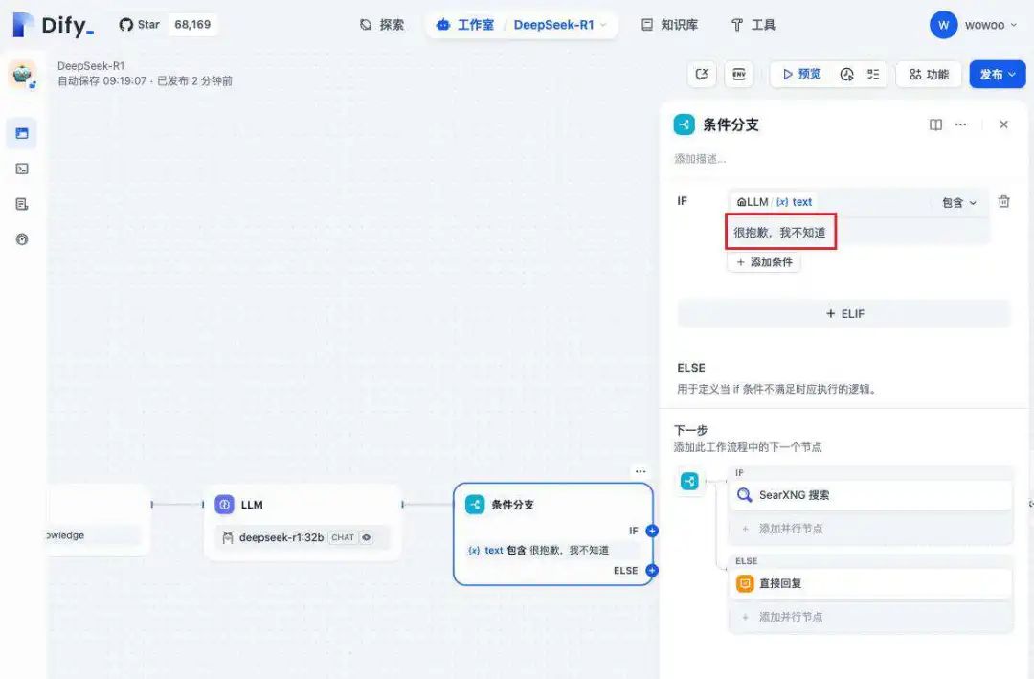
Task: Click the canvas 条件分支 node title
Action: pos(512,506)
